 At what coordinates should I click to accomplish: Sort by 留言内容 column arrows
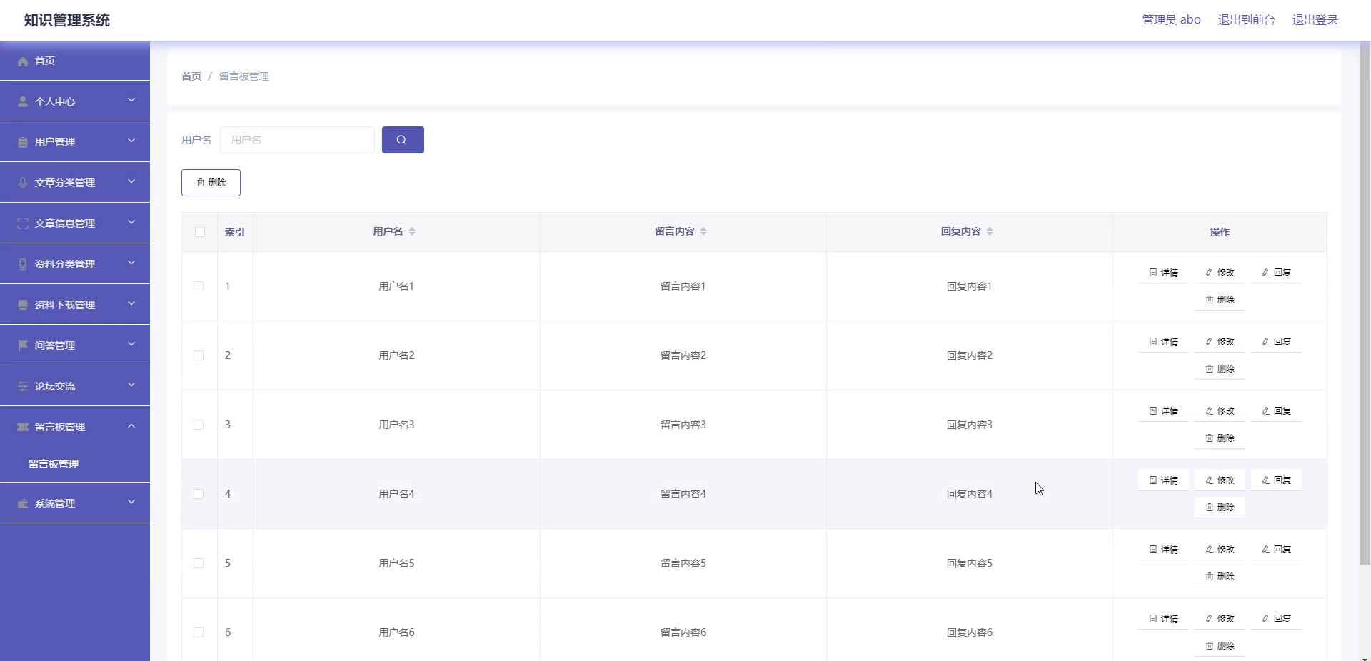(703, 231)
